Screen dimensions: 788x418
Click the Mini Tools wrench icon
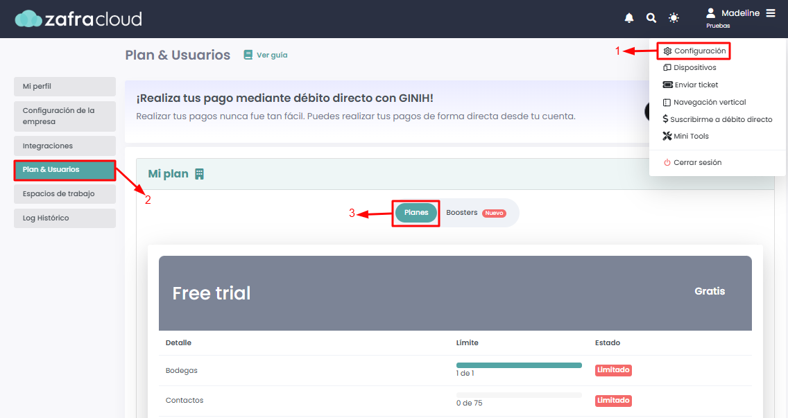pyautogui.click(x=667, y=136)
